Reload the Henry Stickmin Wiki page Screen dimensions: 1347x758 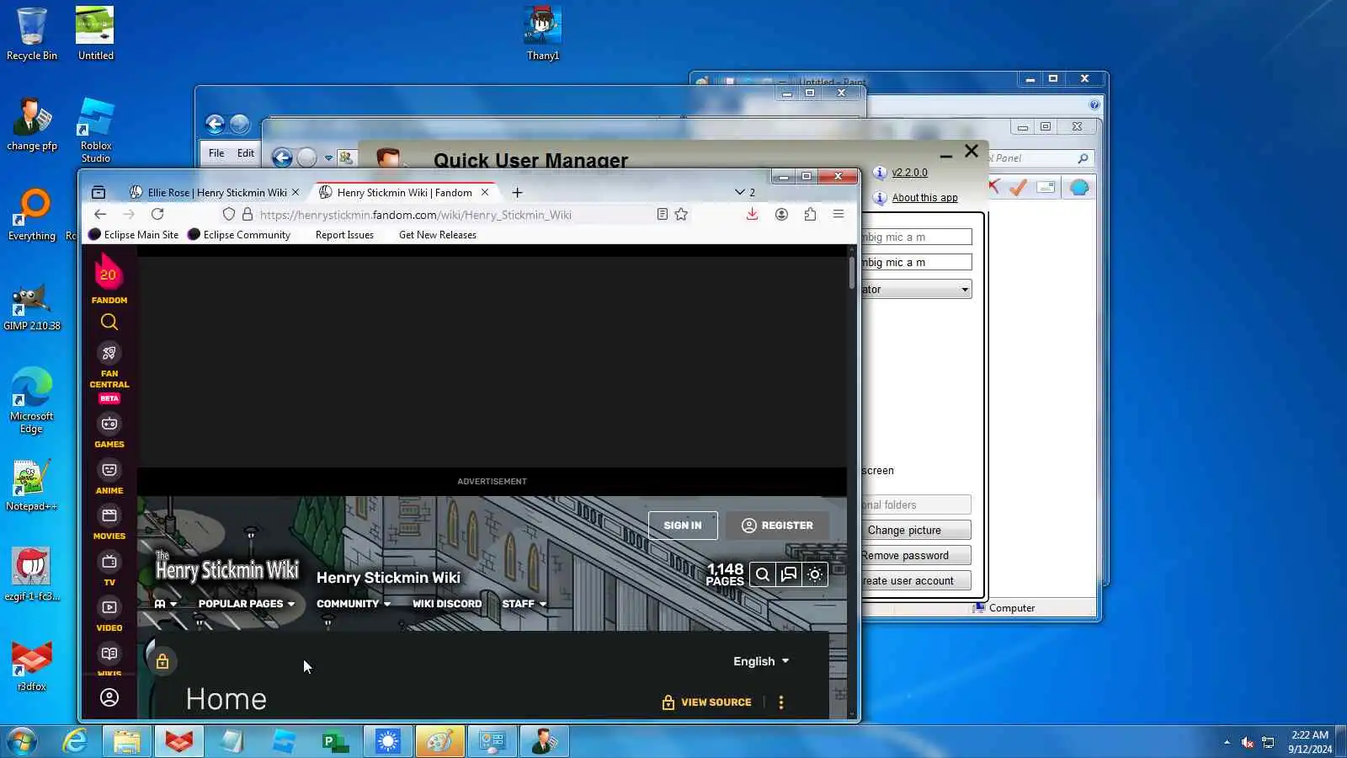coord(157,215)
